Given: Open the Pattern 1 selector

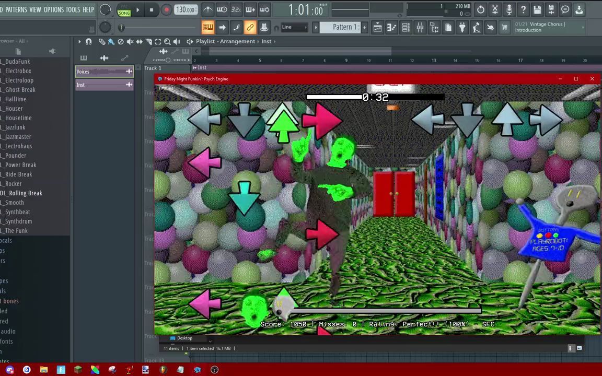Looking at the screenshot, I should [x=340, y=27].
